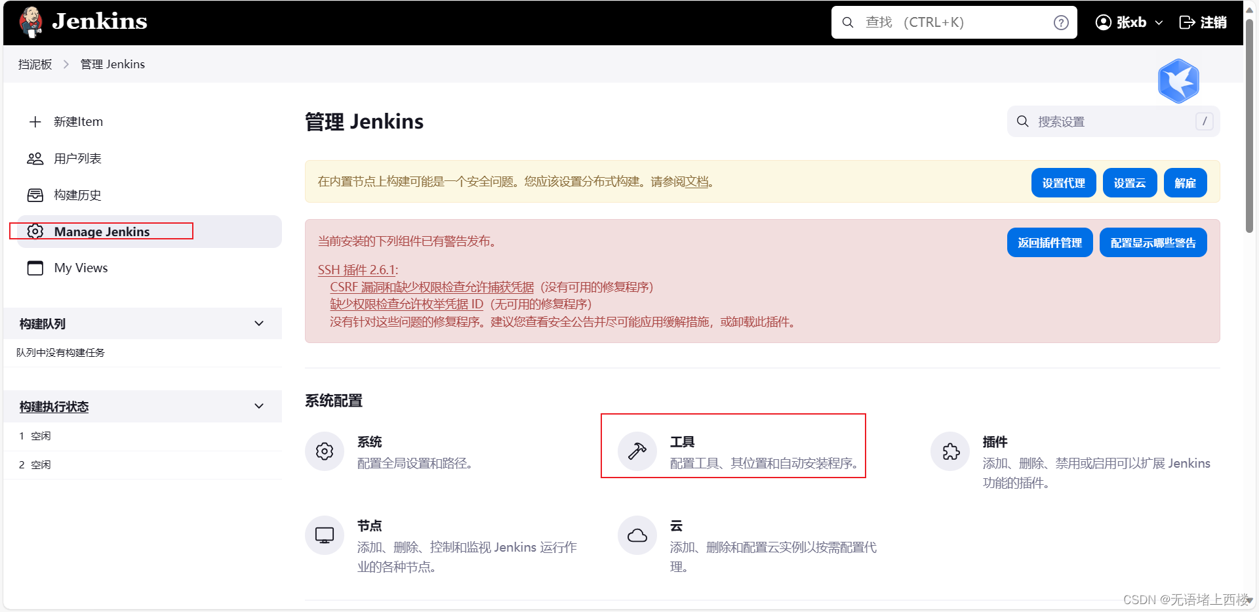The width and height of the screenshot is (1259, 612).
Task: Open the SSH 插件 2.6.1 link
Action: tap(357, 270)
